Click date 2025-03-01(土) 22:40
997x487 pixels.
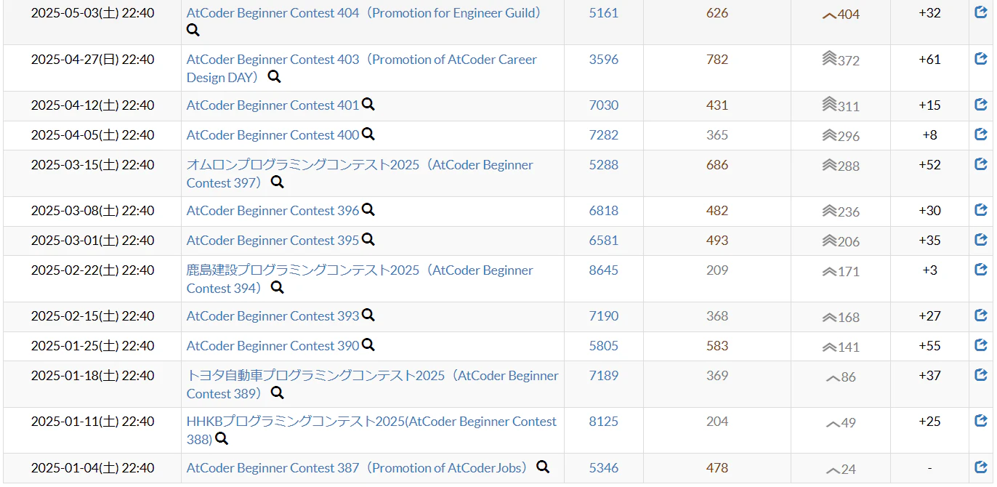coord(92,241)
